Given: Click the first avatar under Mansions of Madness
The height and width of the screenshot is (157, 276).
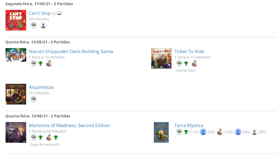Looking at the screenshot, I should coord(33,137).
